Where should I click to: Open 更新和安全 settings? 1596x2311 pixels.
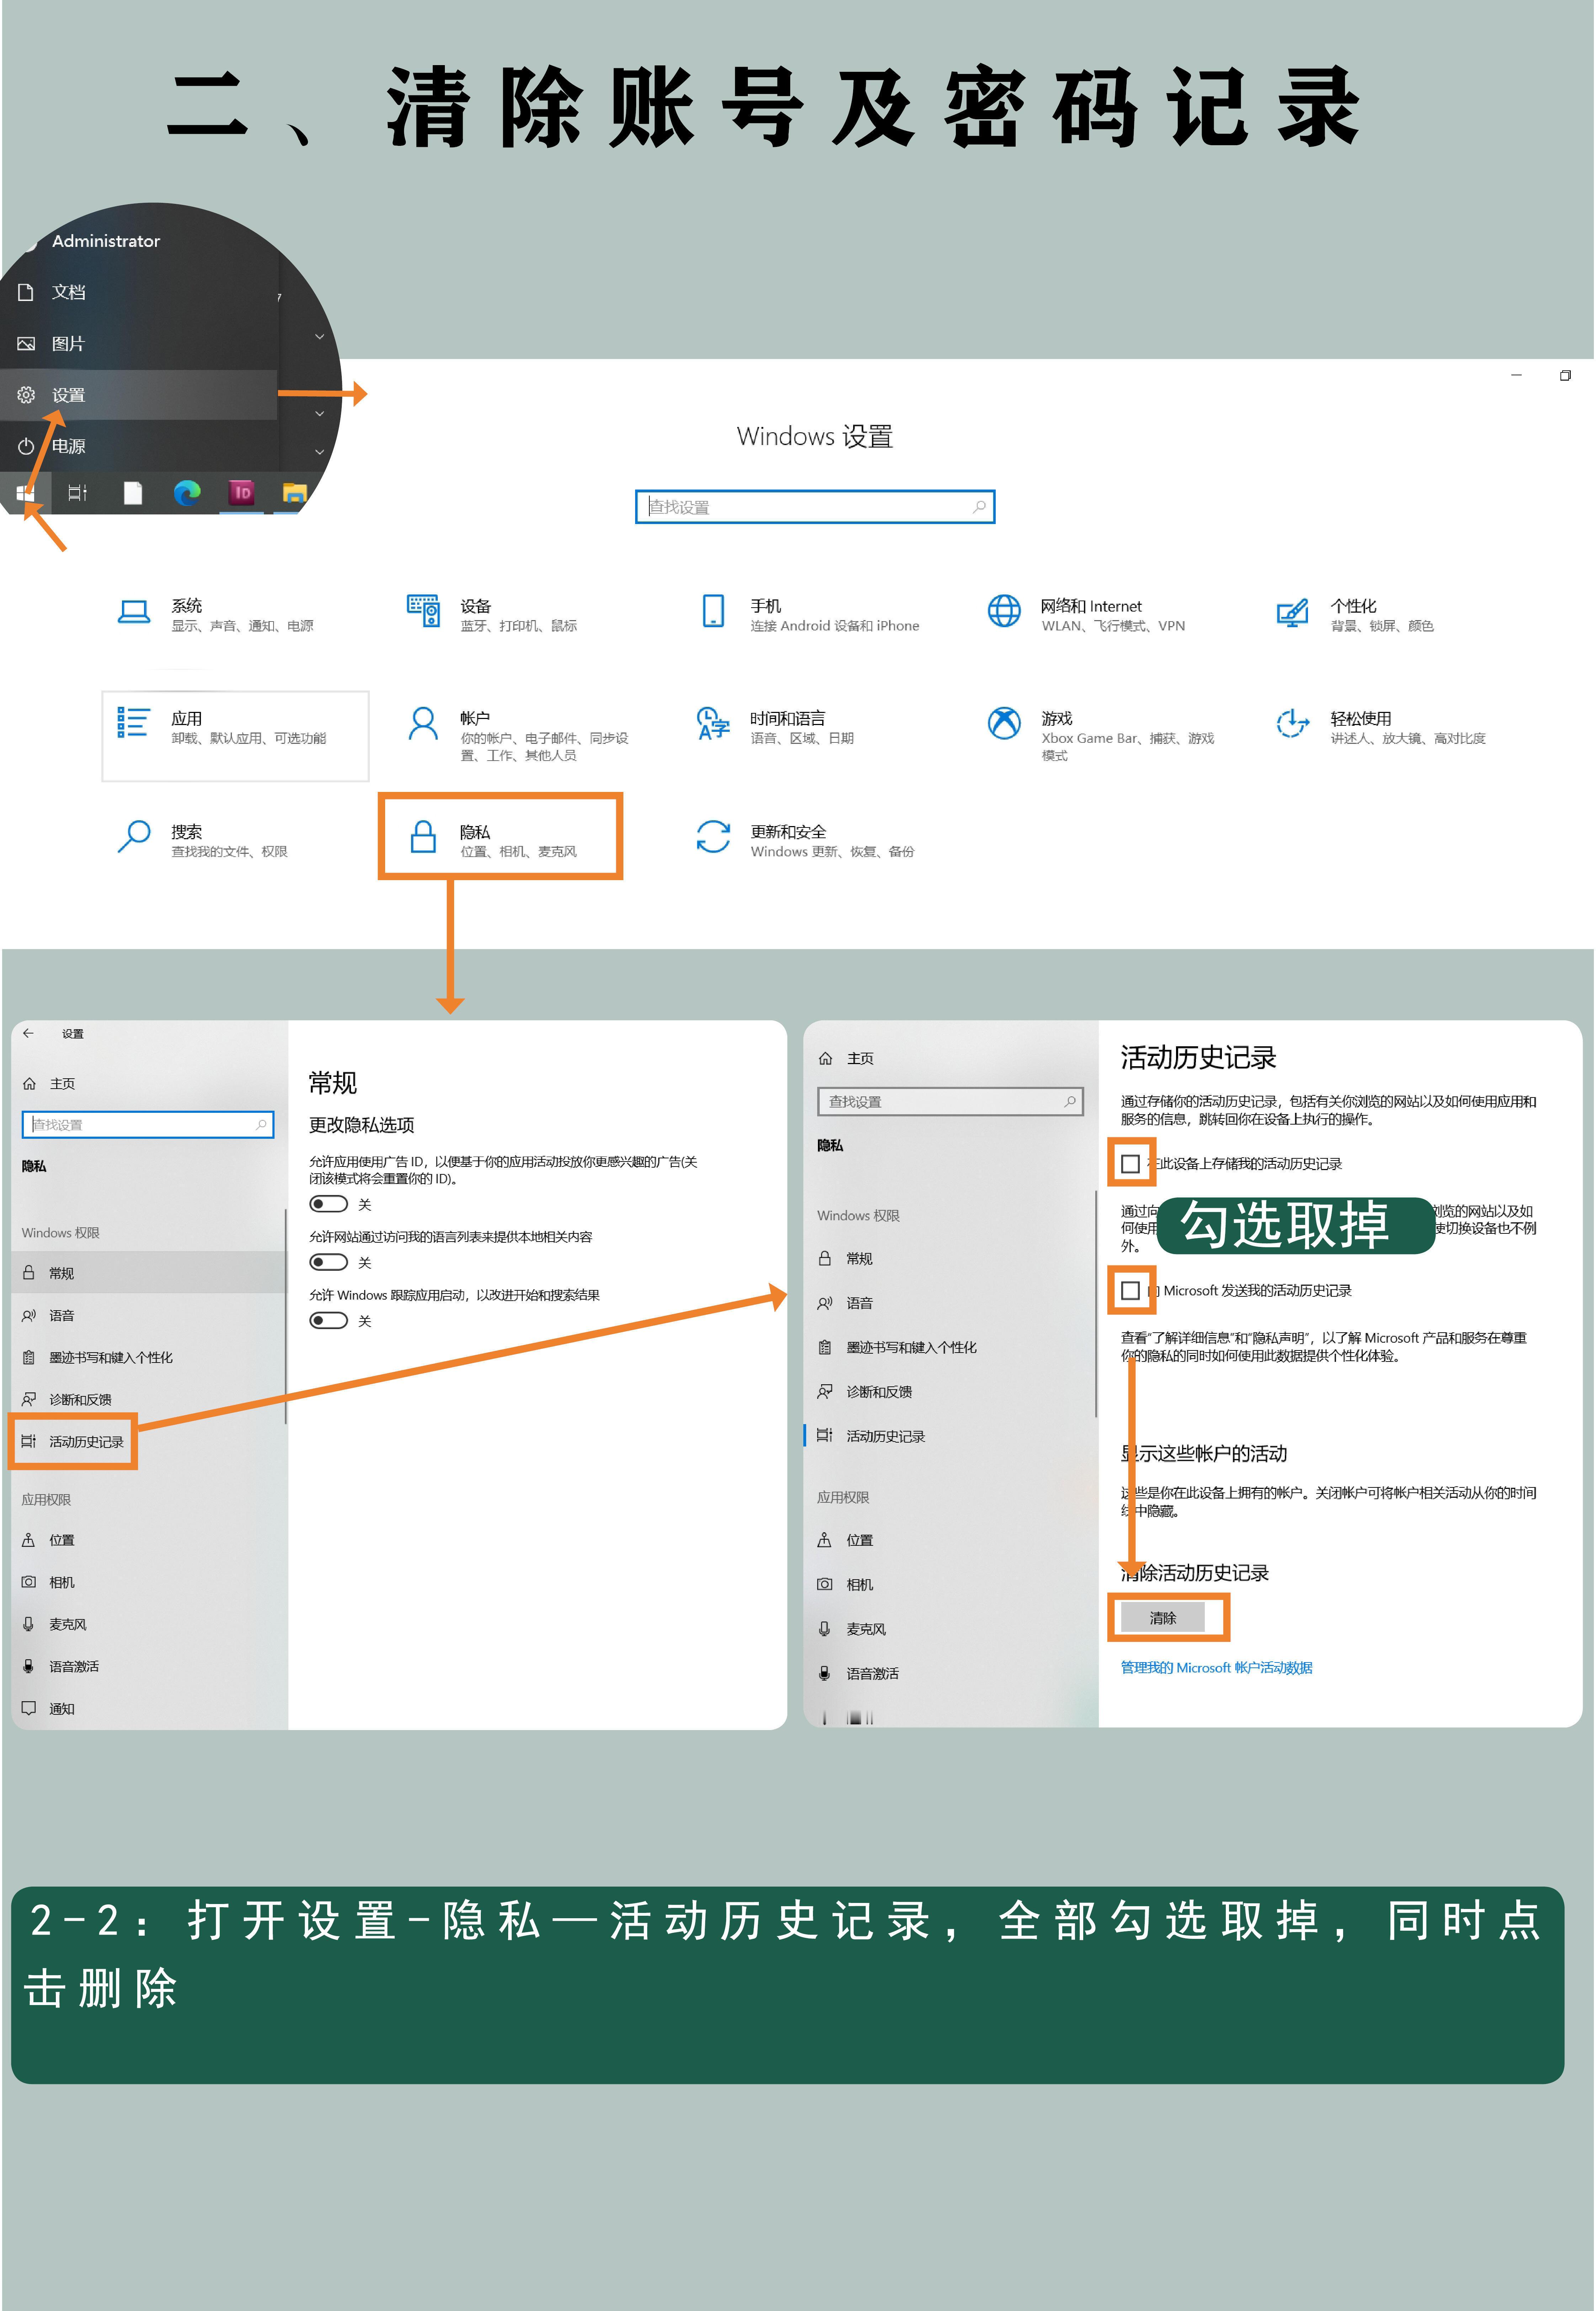pyautogui.click(x=805, y=839)
